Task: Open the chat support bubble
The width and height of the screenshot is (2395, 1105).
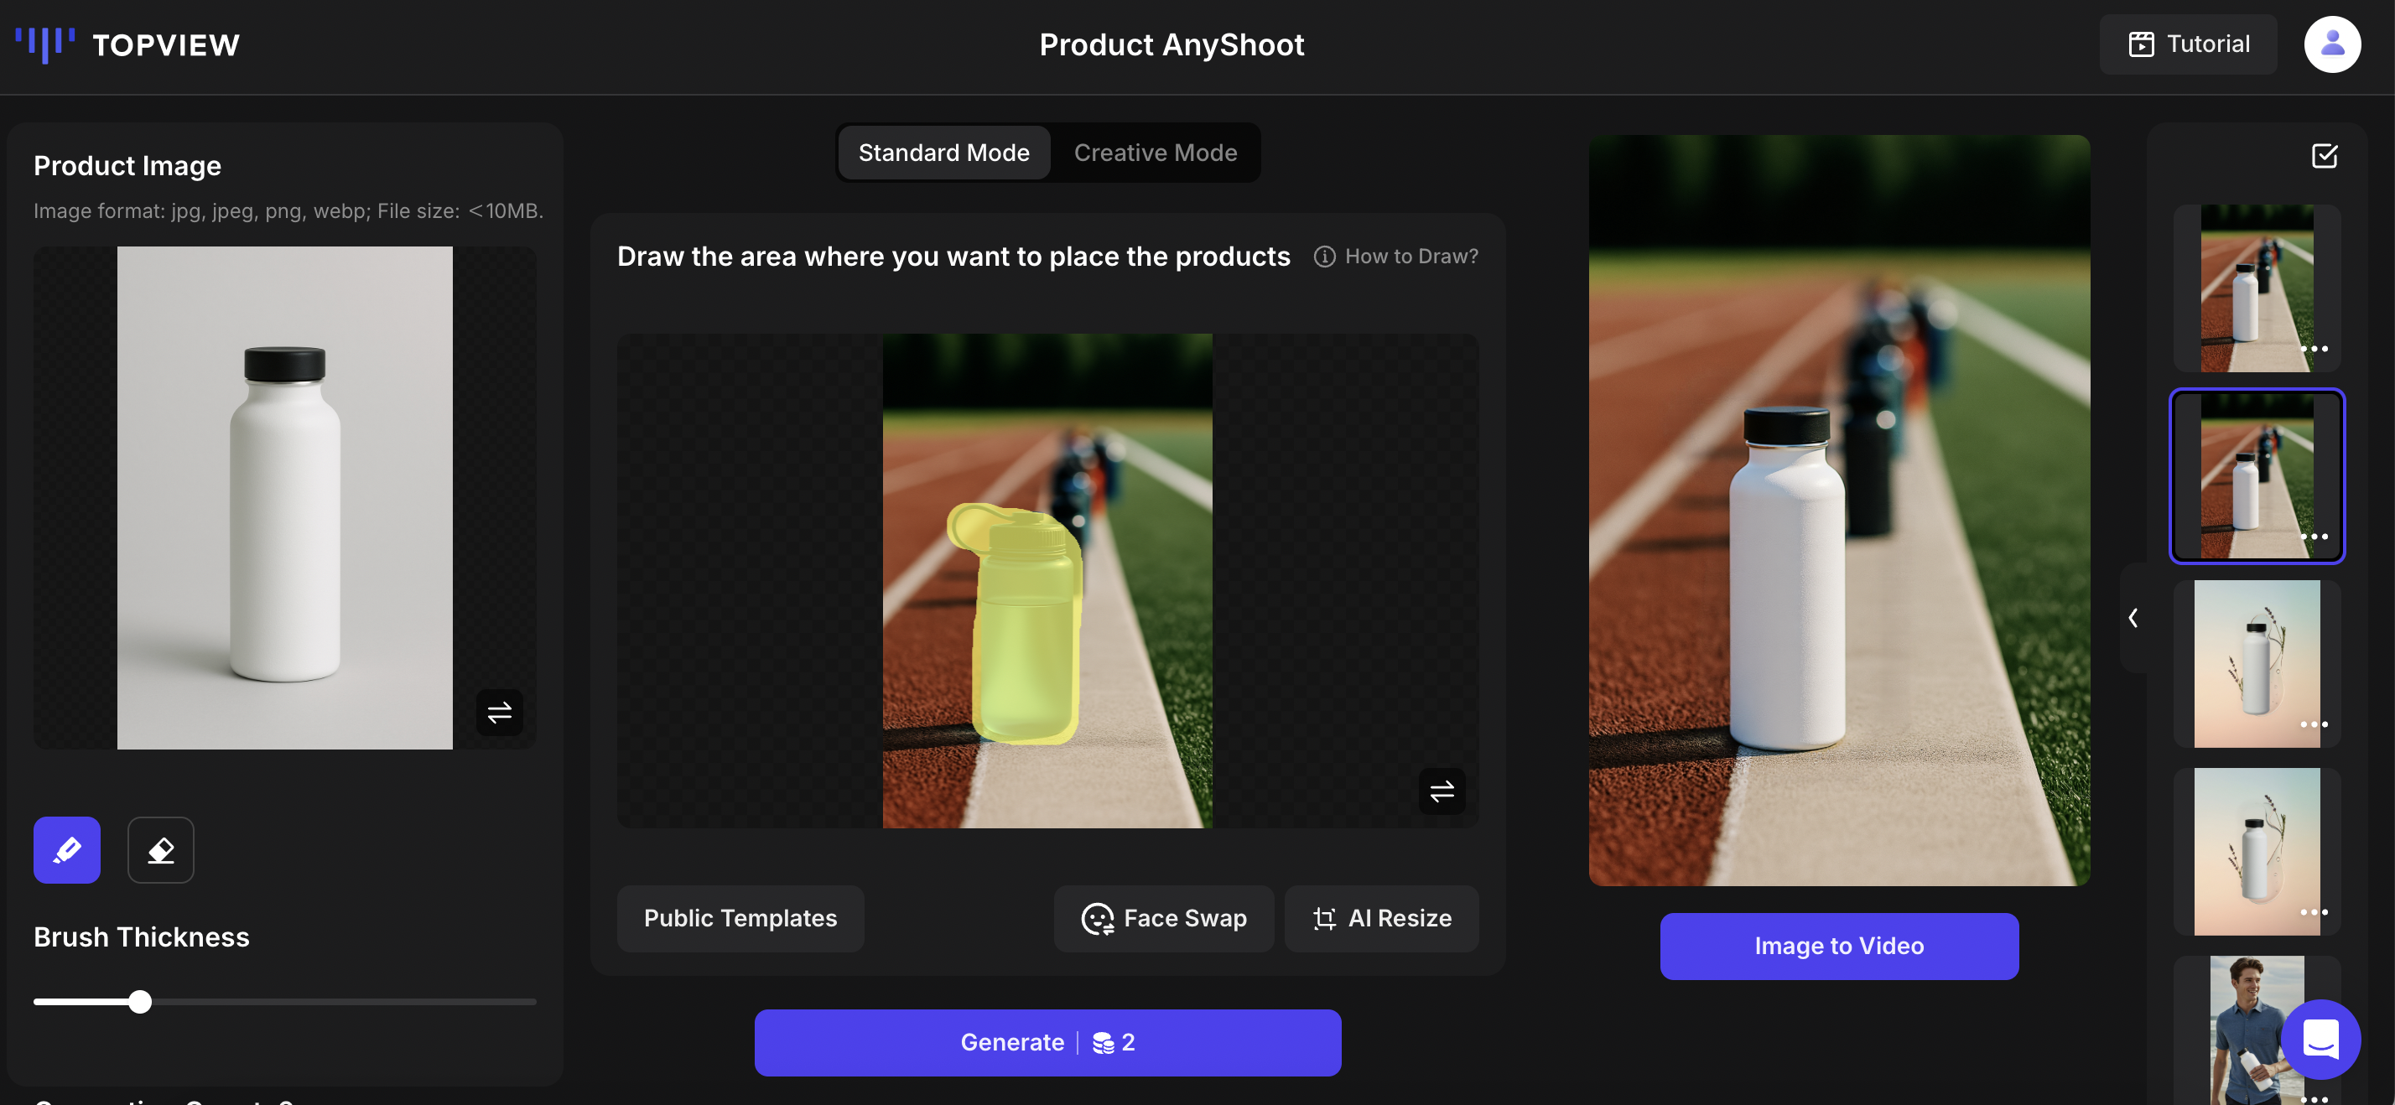Action: click(x=2320, y=1038)
